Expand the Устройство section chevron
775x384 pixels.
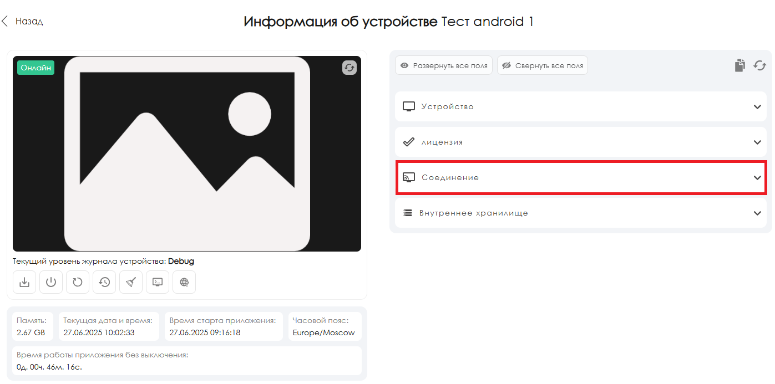[x=757, y=106]
